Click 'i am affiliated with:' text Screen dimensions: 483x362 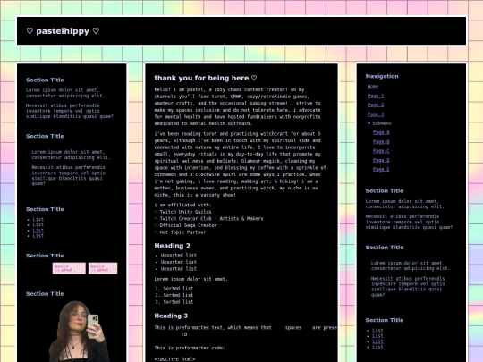[182, 205]
